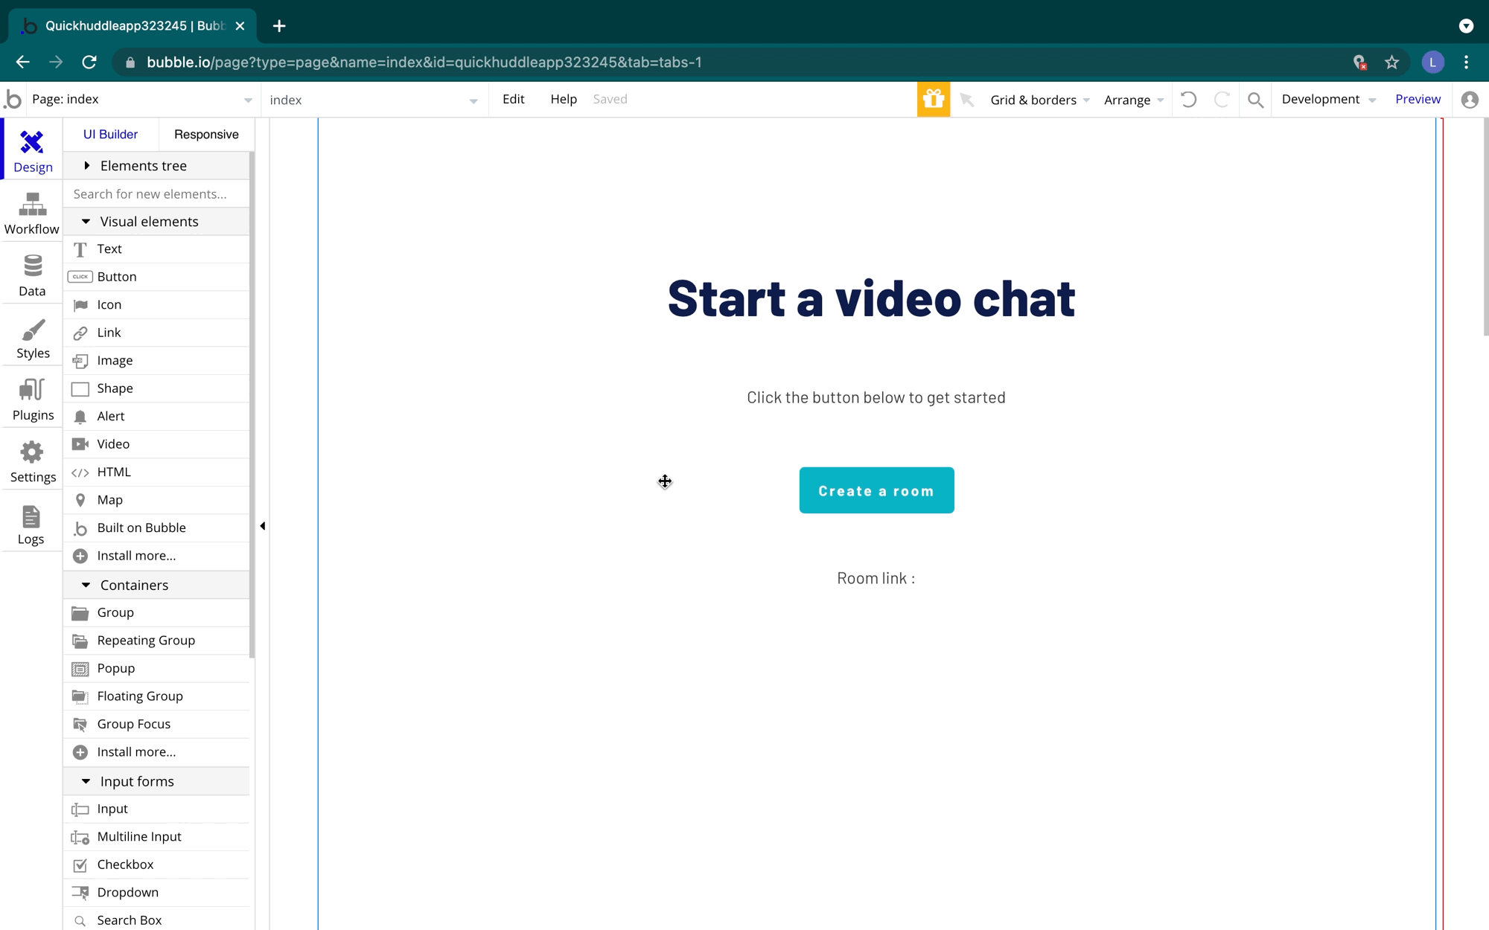Select the Search Box element
Image resolution: width=1489 pixels, height=930 pixels.
156,920
